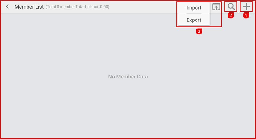Click empty list area below No Member Data

coord(128,109)
